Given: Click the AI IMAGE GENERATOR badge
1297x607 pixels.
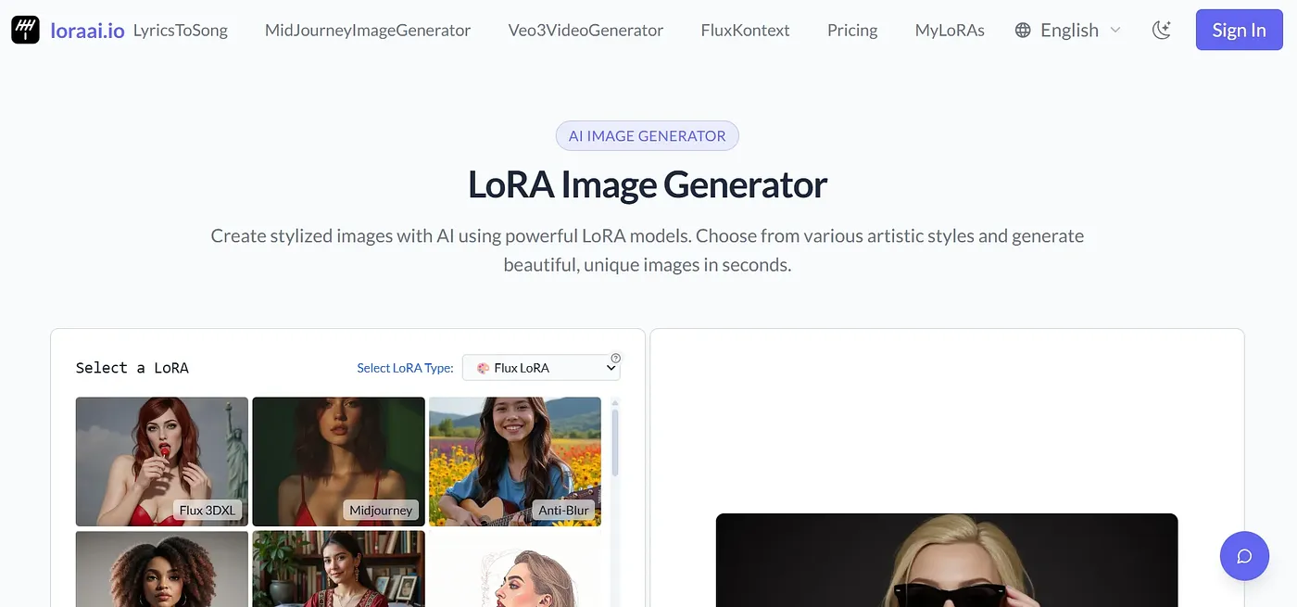Looking at the screenshot, I should [648, 135].
